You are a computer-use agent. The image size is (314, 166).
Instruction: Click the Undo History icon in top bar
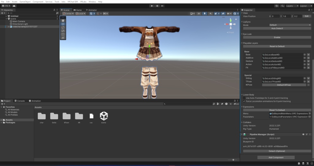tap(277, 6)
